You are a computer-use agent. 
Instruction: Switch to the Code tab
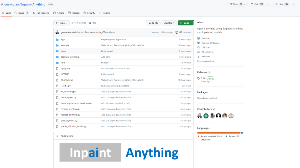(x=6, y=13)
